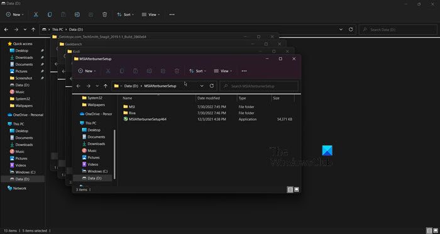Click the Rename icon in the main toolbar
440x234 pixels.
(77, 14)
